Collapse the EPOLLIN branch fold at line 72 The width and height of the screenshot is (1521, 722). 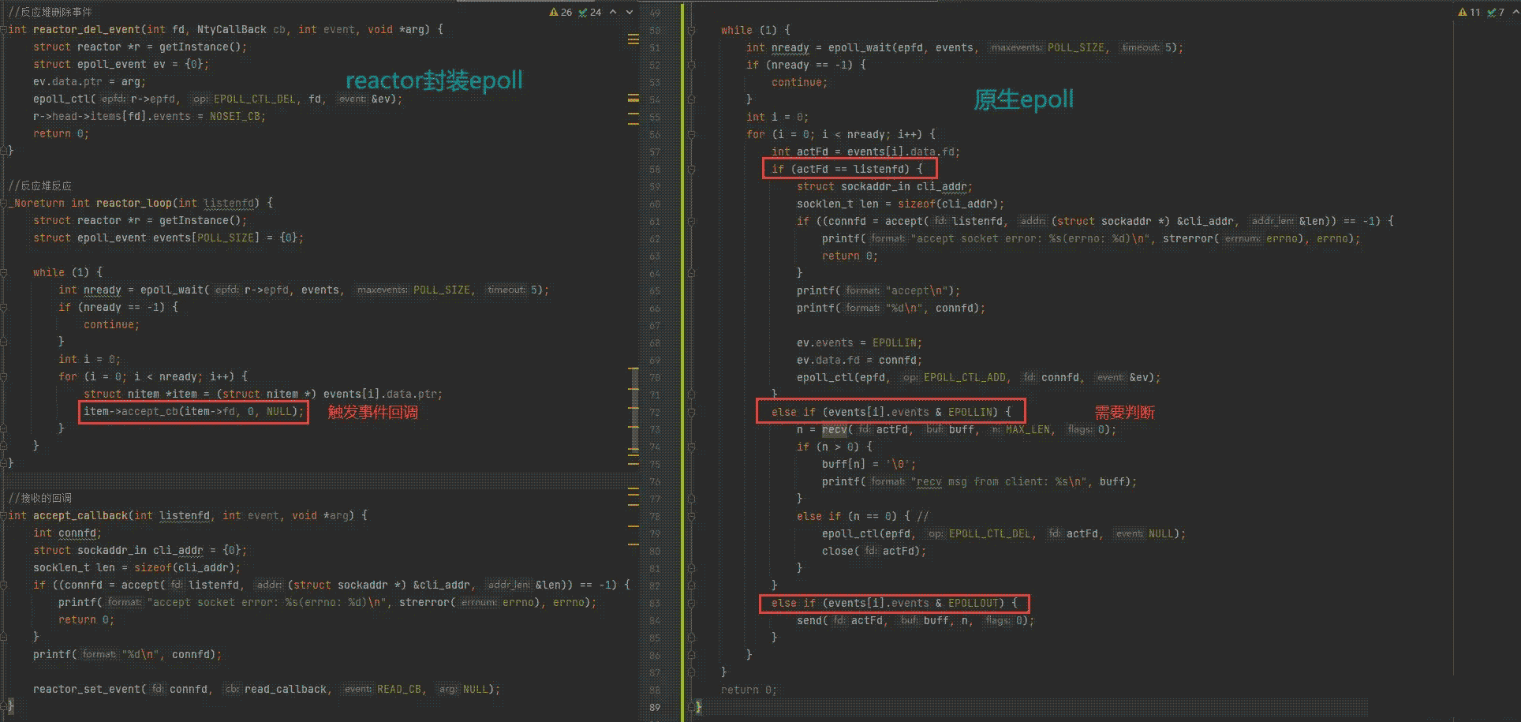coord(691,412)
